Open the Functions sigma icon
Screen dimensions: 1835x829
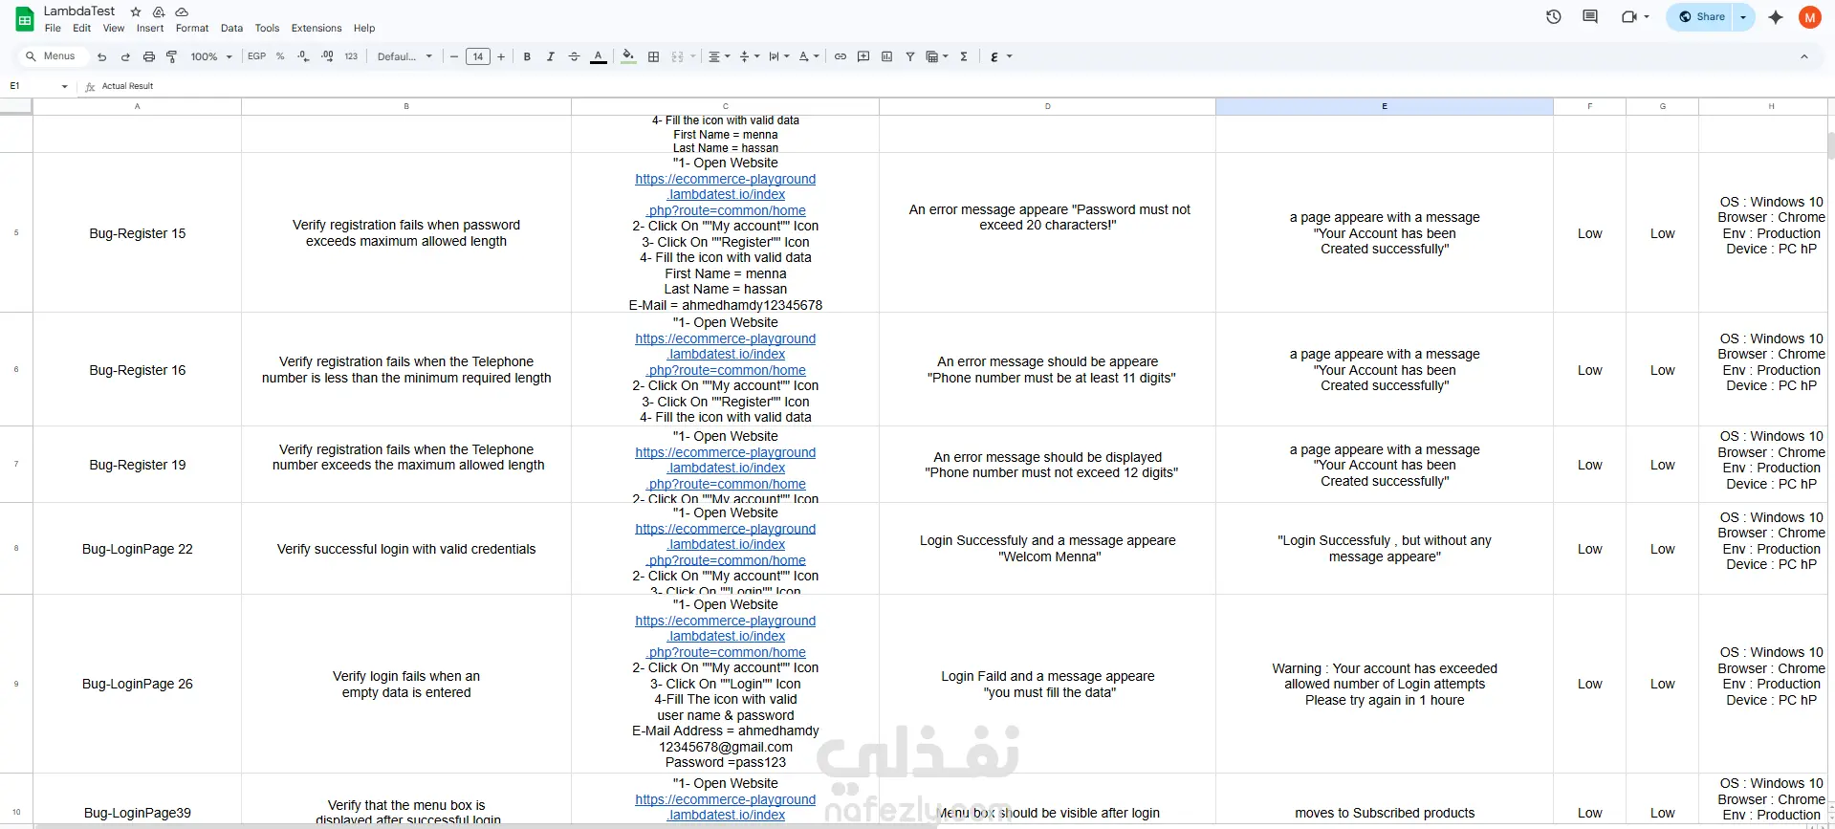click(x=964, y=56)
